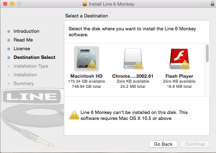
Task: Click the Destination Select step
Action: [35, 57]
